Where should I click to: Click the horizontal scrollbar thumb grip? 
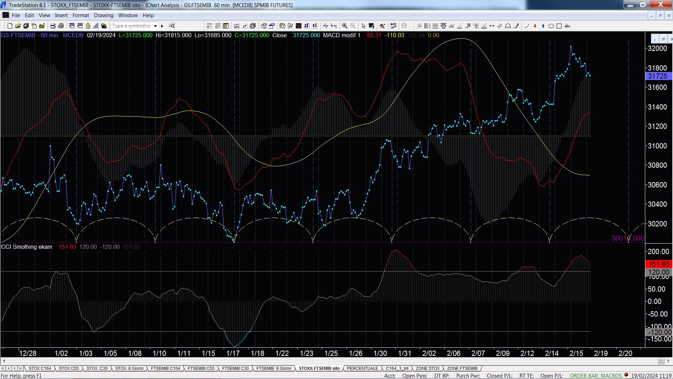coord(661,361)
